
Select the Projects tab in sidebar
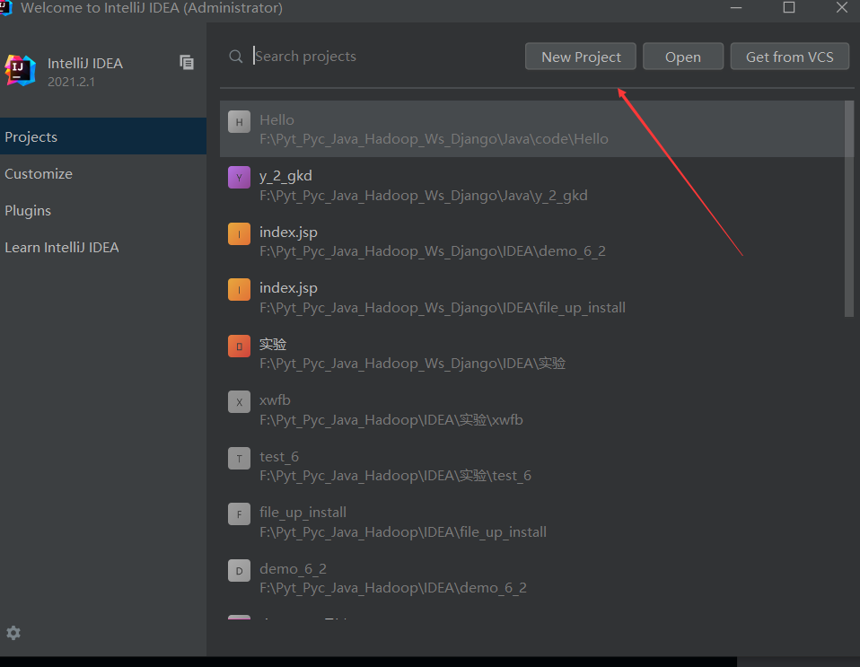point(103,136)
